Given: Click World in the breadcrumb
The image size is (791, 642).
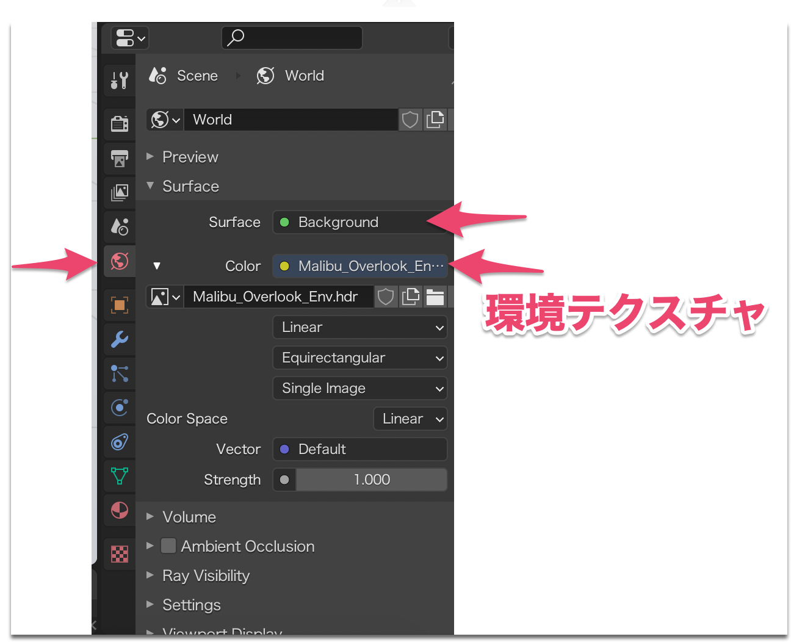Looking at the screenshot, I should tap(305, 76).
